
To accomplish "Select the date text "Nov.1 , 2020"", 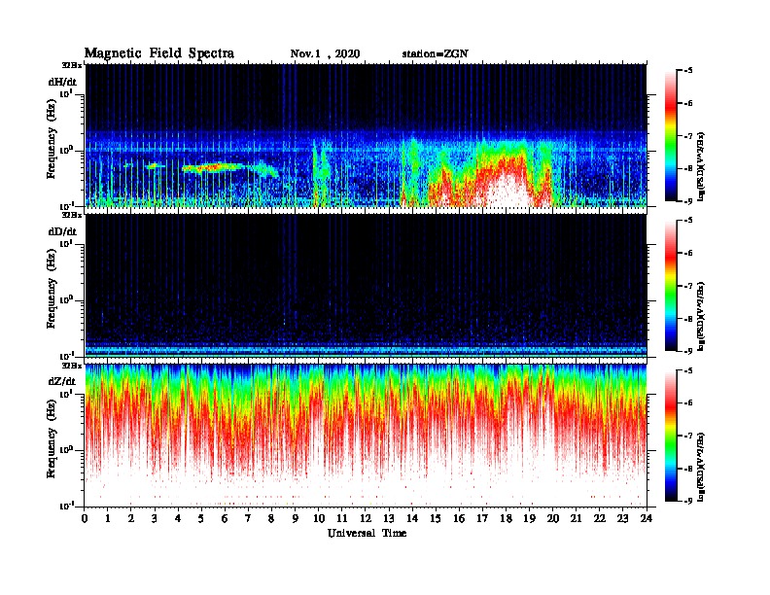I will tap(325, 54).
